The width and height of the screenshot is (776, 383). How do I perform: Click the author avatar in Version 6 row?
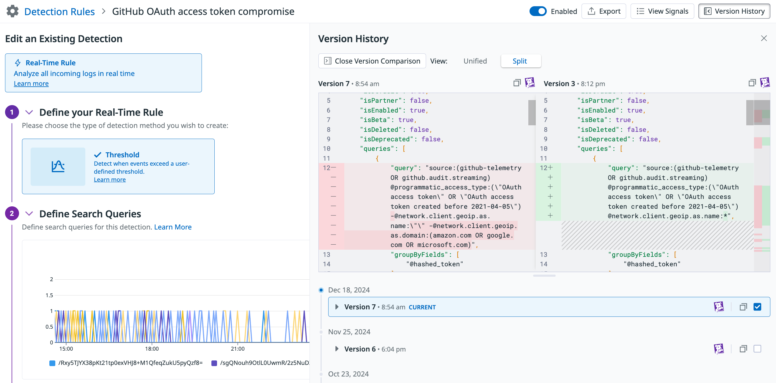(719, 349)
